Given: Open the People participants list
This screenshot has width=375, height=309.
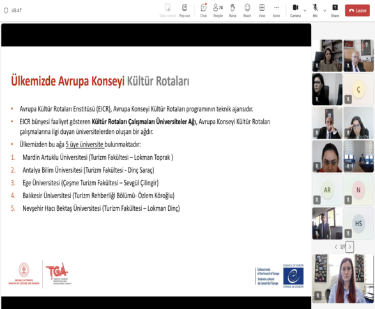Looking at the screenshot, I should (218, 10).
